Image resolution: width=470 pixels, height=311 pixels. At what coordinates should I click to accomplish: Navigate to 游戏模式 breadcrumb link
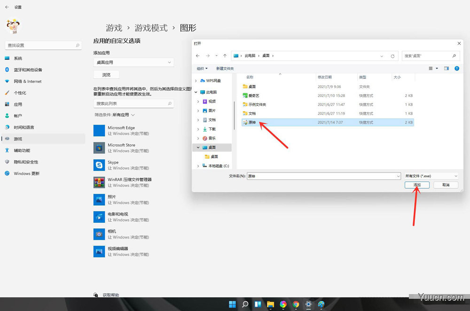[x=151, y=28]
